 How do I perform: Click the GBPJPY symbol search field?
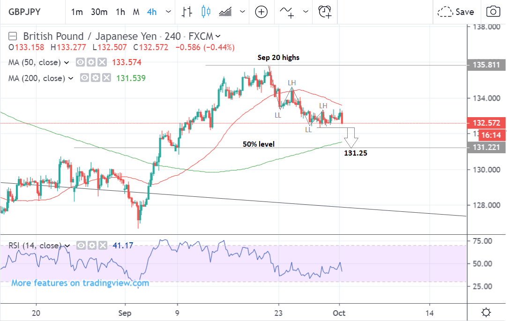[x=23, y=12]
